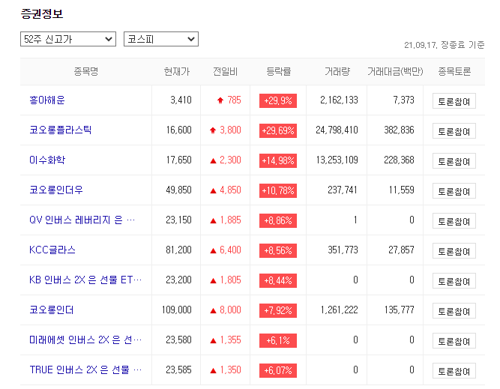Click the current price 16,600
Image resolution: width=500 pixels, height=389 pixels.
pos(178,130)
